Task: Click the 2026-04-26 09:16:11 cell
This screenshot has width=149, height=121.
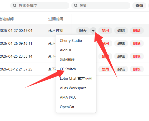Action: pyautogui.click(x=16, y=43)
